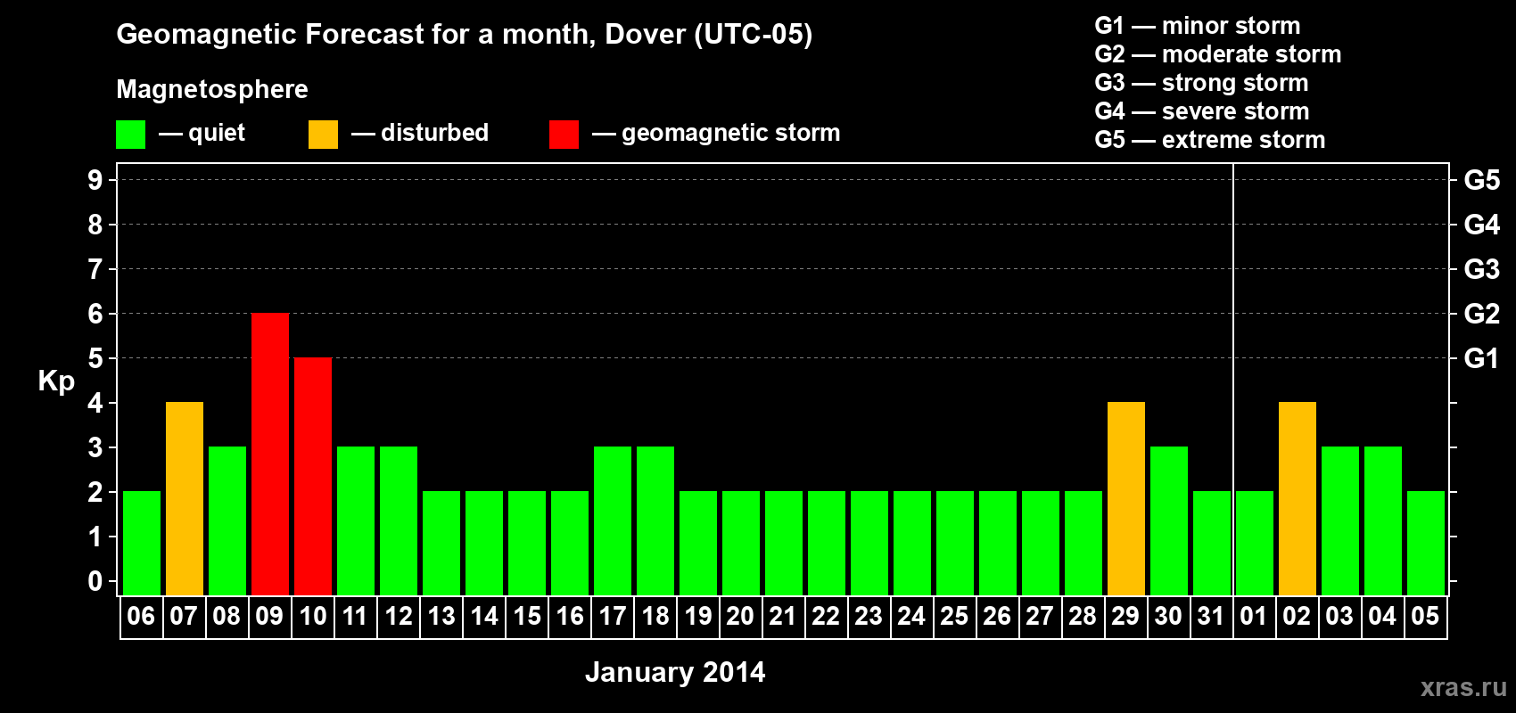Click the green bar for January 06
This screenshot has height=713, width=1516.
click(x=142, y=543)
